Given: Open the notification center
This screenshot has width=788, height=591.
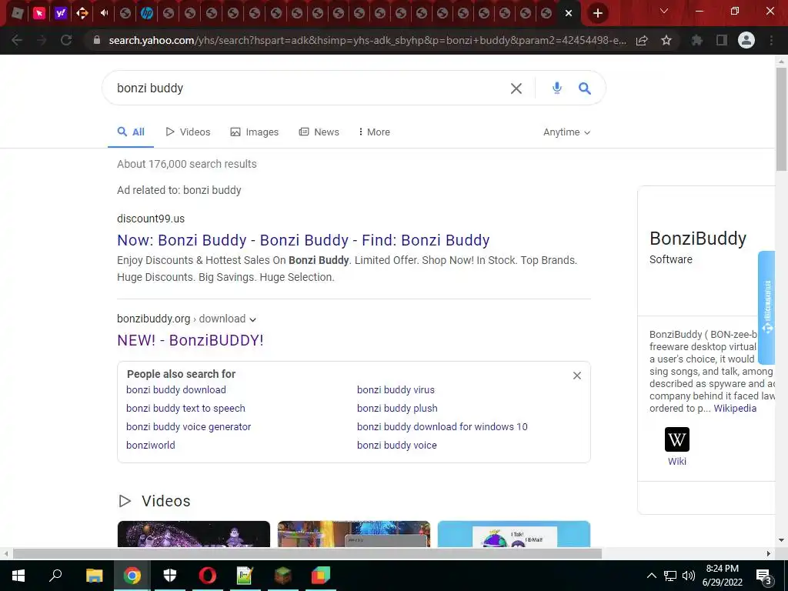Looking at the screenshot, I should [x=764, y=576].
